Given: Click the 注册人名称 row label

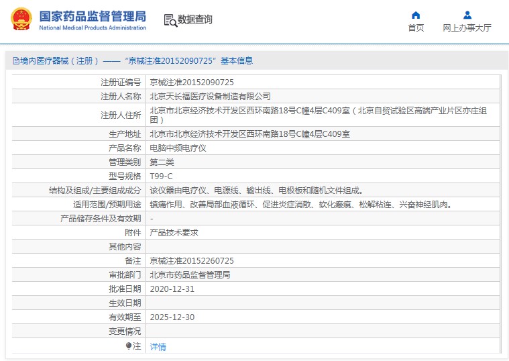Looking at the screenshot, I should [121, 97].
